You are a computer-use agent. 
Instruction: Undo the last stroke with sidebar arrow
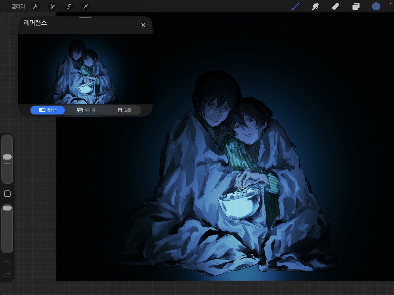click(x=7, y=263)
